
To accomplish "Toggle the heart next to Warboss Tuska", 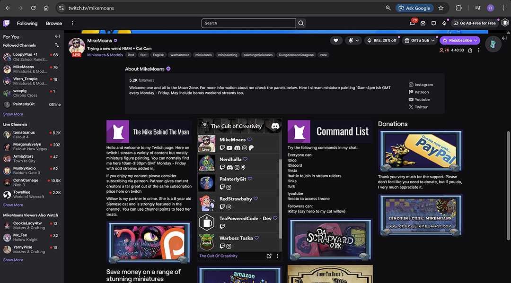I will tap(256, 238).
